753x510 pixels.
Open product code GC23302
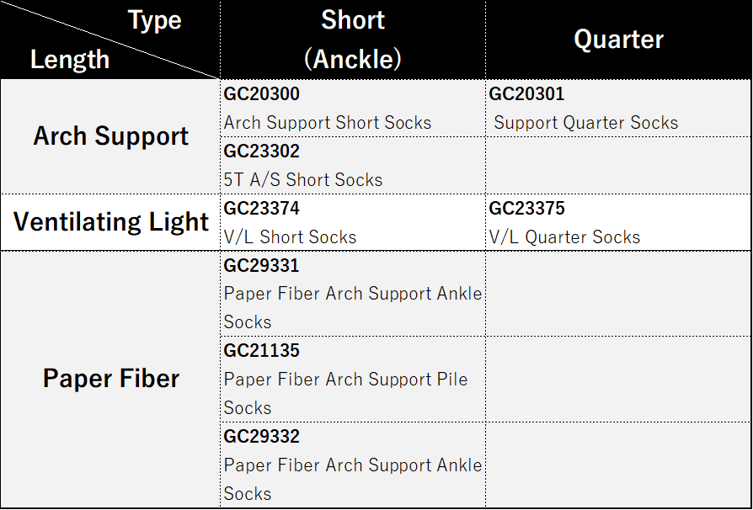click(x=262, y=151)
